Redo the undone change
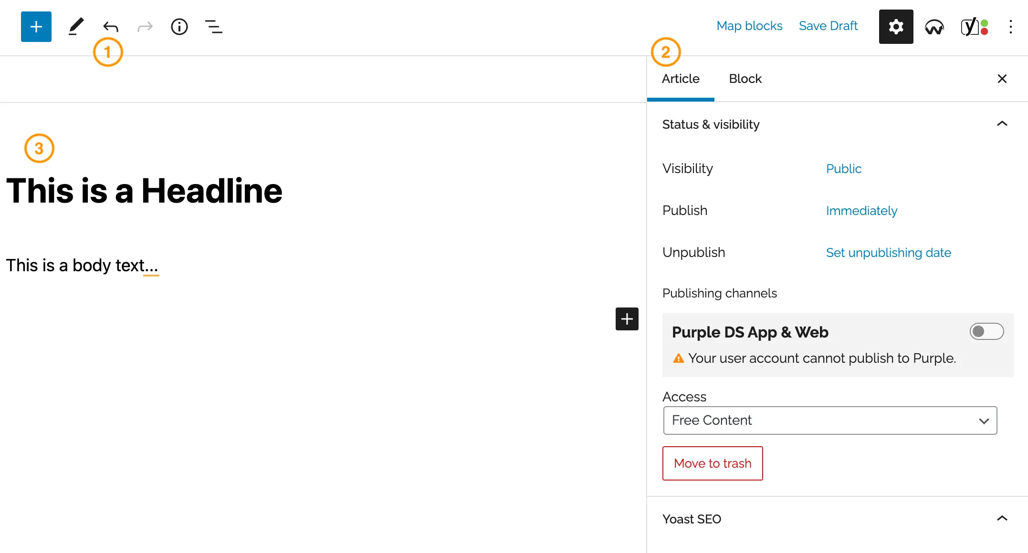Screen dimensions: 1028x553 (x=145, y=27)
